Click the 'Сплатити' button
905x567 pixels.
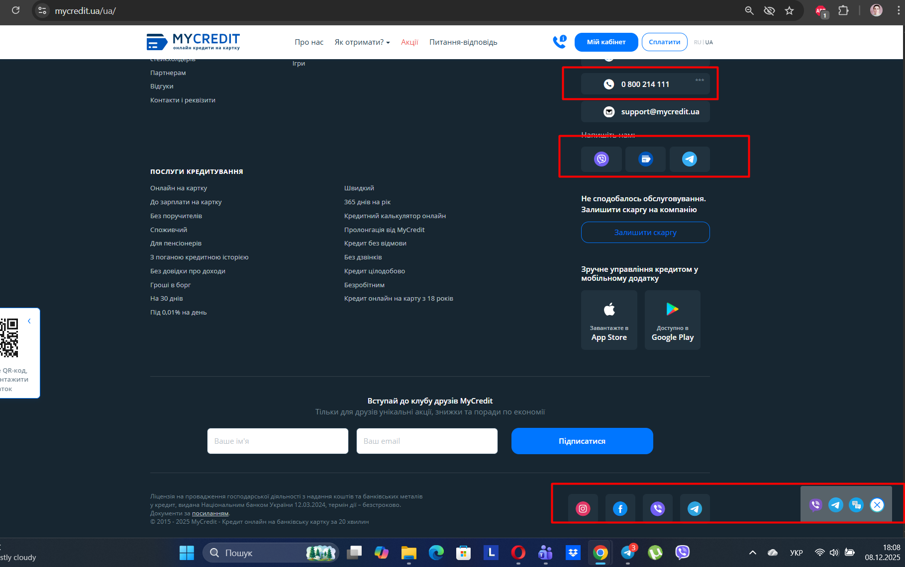(x=665, y=42)
